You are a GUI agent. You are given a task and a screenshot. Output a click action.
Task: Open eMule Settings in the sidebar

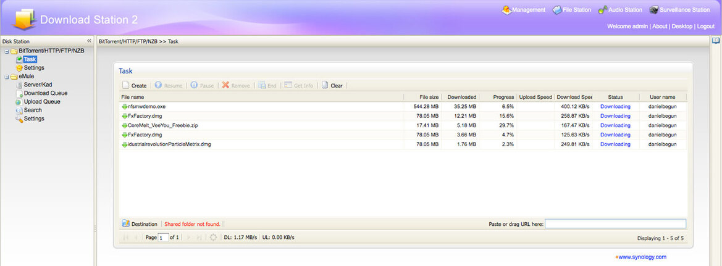33,118
